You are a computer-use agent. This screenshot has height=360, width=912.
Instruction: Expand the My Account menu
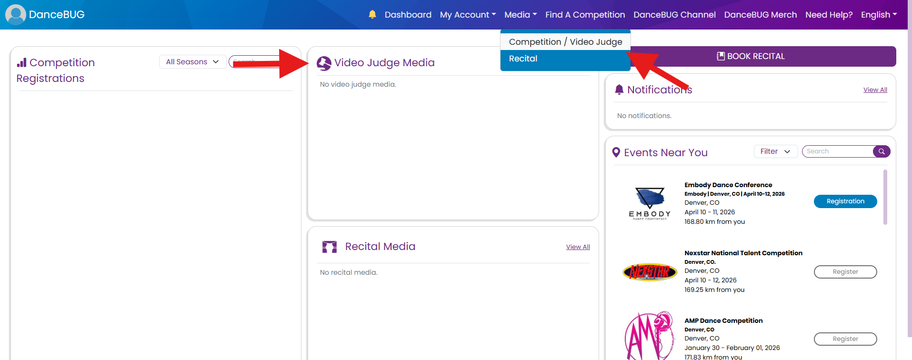(468, 15)
